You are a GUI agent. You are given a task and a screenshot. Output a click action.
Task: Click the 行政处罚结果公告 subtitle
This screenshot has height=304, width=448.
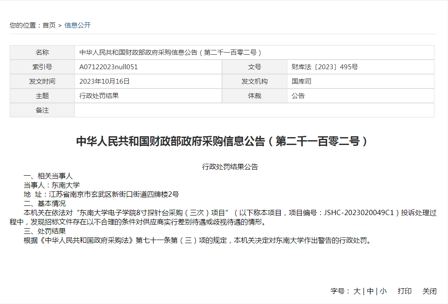tap(230, 166)
